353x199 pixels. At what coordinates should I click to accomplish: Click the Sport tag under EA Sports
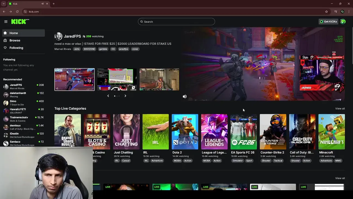pyautogui.click(x=249, y=161)
